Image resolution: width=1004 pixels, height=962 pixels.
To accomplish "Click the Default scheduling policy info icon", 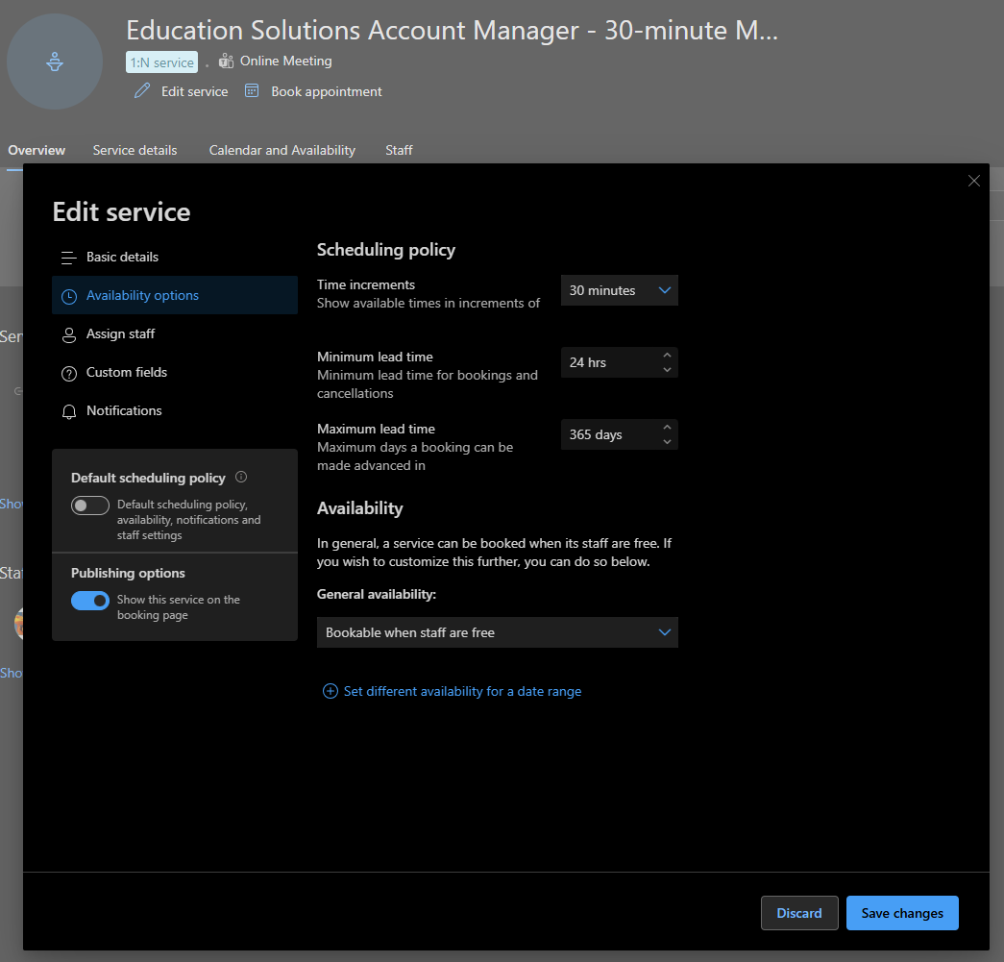I will coord(241,477).
